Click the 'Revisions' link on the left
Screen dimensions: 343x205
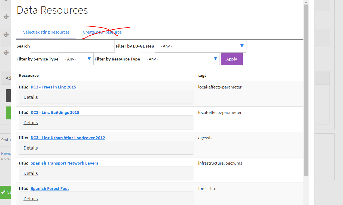[x=6, y=153]
